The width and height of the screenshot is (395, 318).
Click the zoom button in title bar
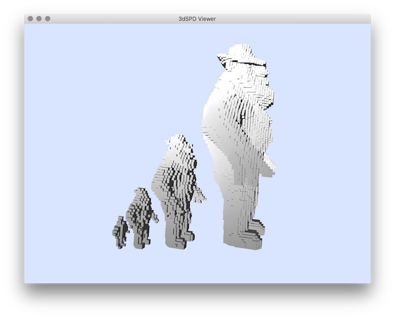pyautogui.click(x=47, y=18)
